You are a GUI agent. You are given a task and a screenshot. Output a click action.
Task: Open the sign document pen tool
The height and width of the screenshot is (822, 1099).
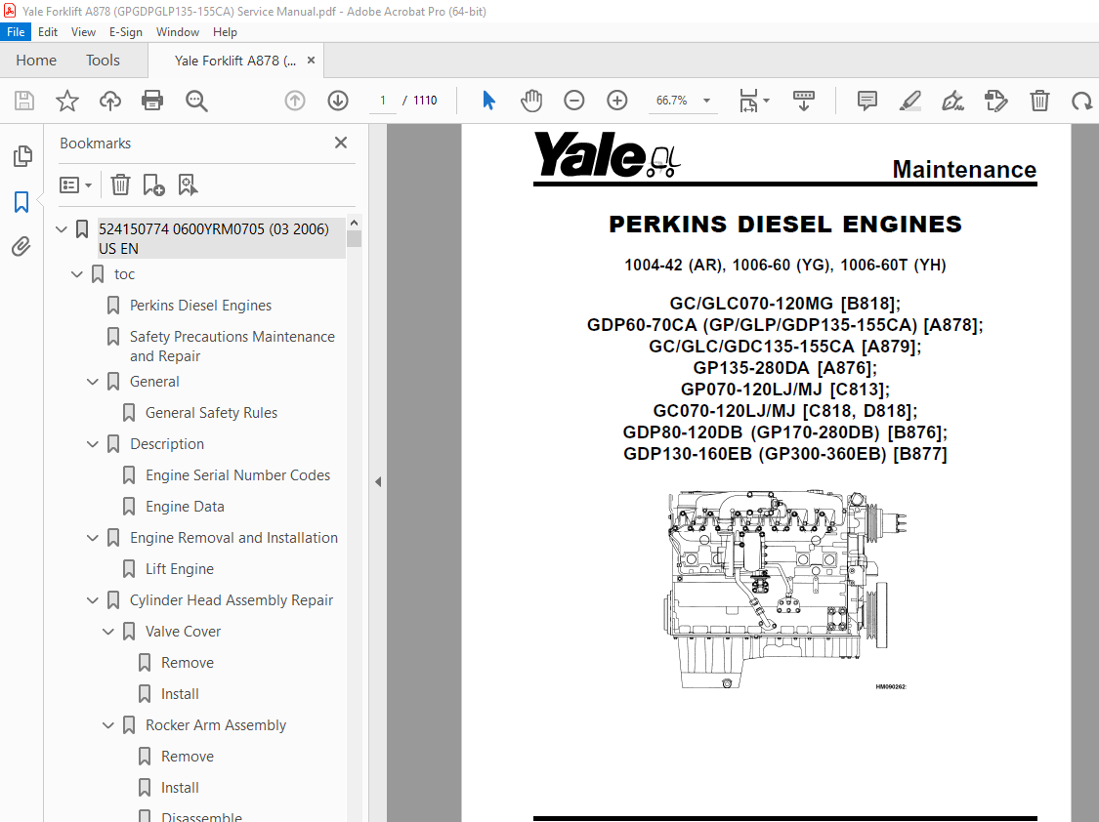952,101
